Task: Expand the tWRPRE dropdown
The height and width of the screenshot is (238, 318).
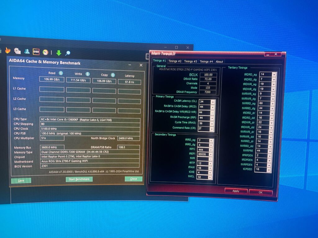Action: click(270, 151)
